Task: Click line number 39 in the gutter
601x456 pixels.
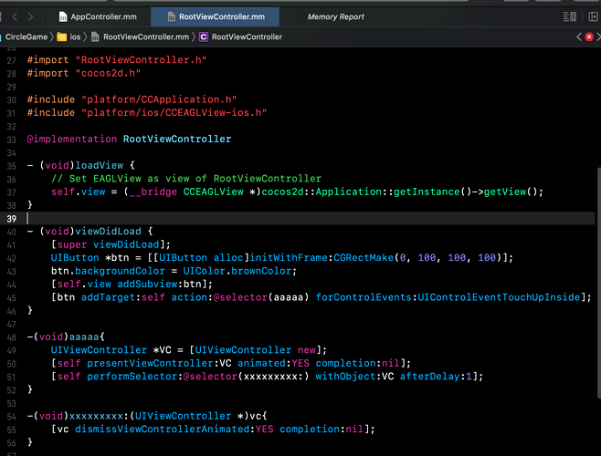Action: (x=12, y=219)
